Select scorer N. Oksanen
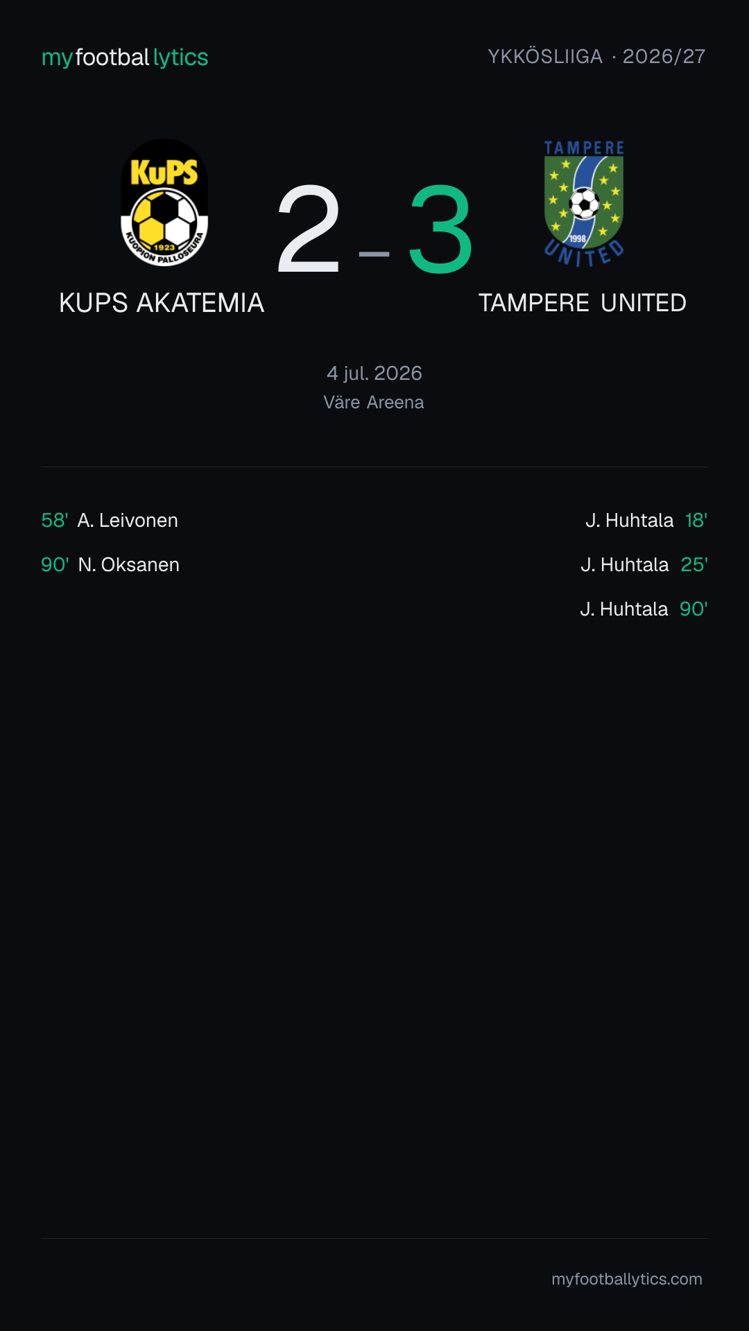Viewport: 749px width, 1331px height. pyautogui.click(x=129, y=564)
